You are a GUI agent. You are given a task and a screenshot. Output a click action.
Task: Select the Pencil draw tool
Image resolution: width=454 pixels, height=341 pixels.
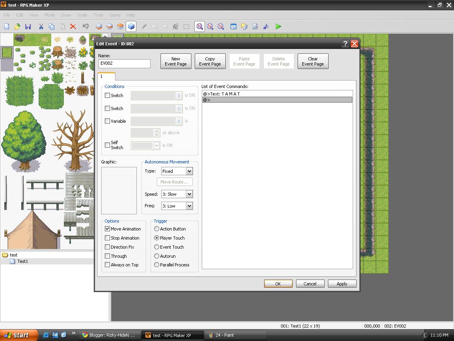[x=143, y=27]
